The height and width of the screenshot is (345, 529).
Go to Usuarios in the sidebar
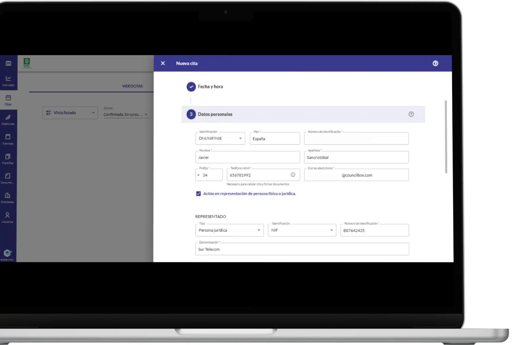(7, 217)
